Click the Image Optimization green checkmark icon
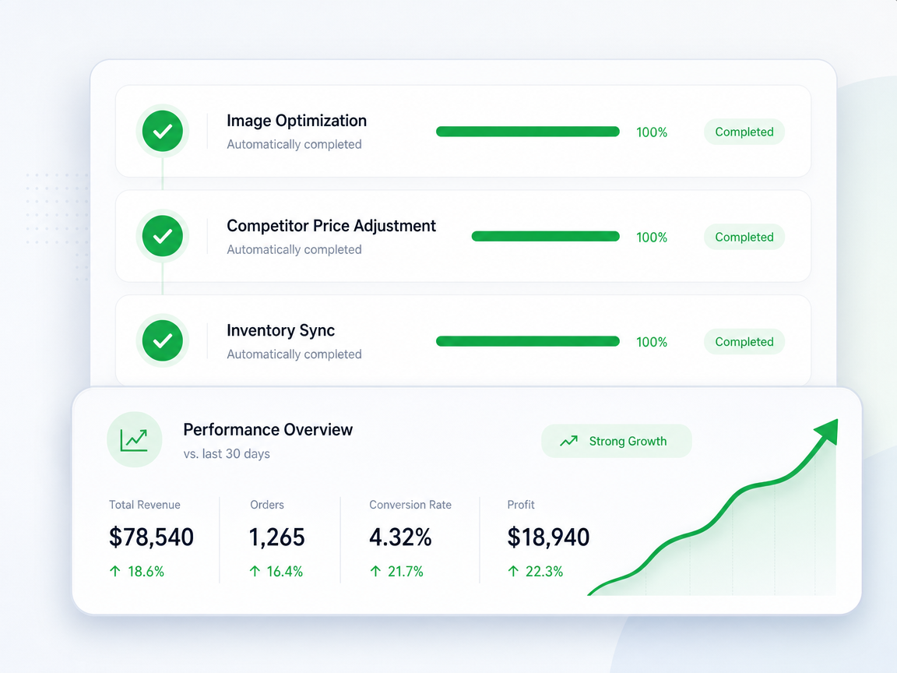 pyautogui.click(x=163, y=131)
